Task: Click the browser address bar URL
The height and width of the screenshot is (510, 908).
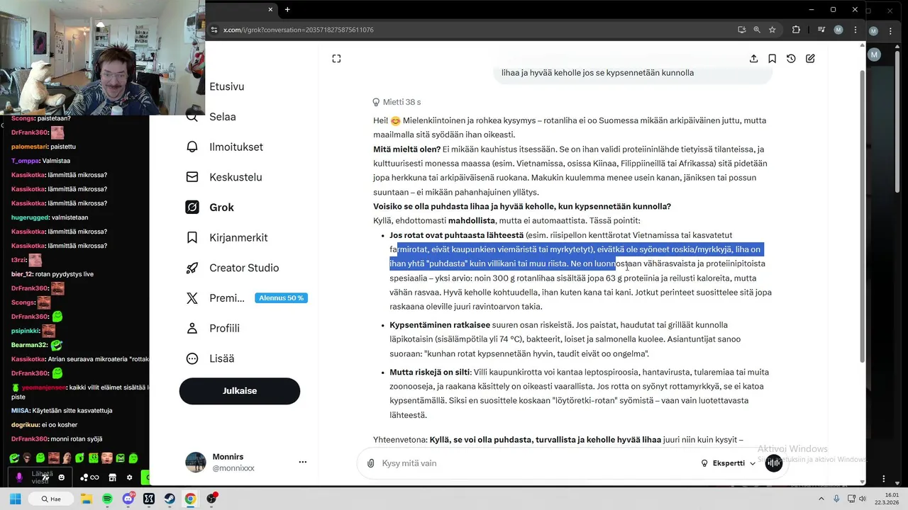Action: point(298,30)
